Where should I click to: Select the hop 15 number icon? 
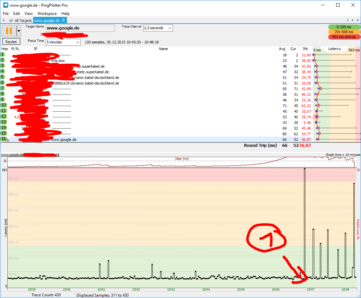[x=3, y=133]
